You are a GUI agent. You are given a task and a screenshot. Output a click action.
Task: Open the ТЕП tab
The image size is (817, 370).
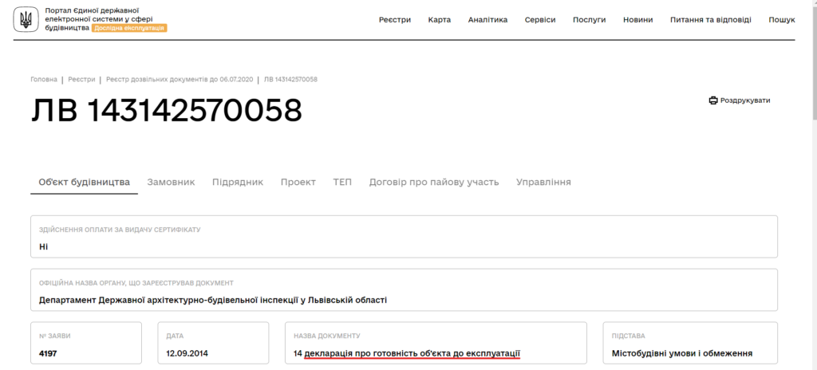point(342,183)
